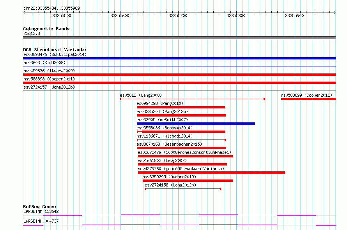Screen dimensions: 347x230
Task: Select the Cytogenetic Bands track heading
Action: coord(46,29)
